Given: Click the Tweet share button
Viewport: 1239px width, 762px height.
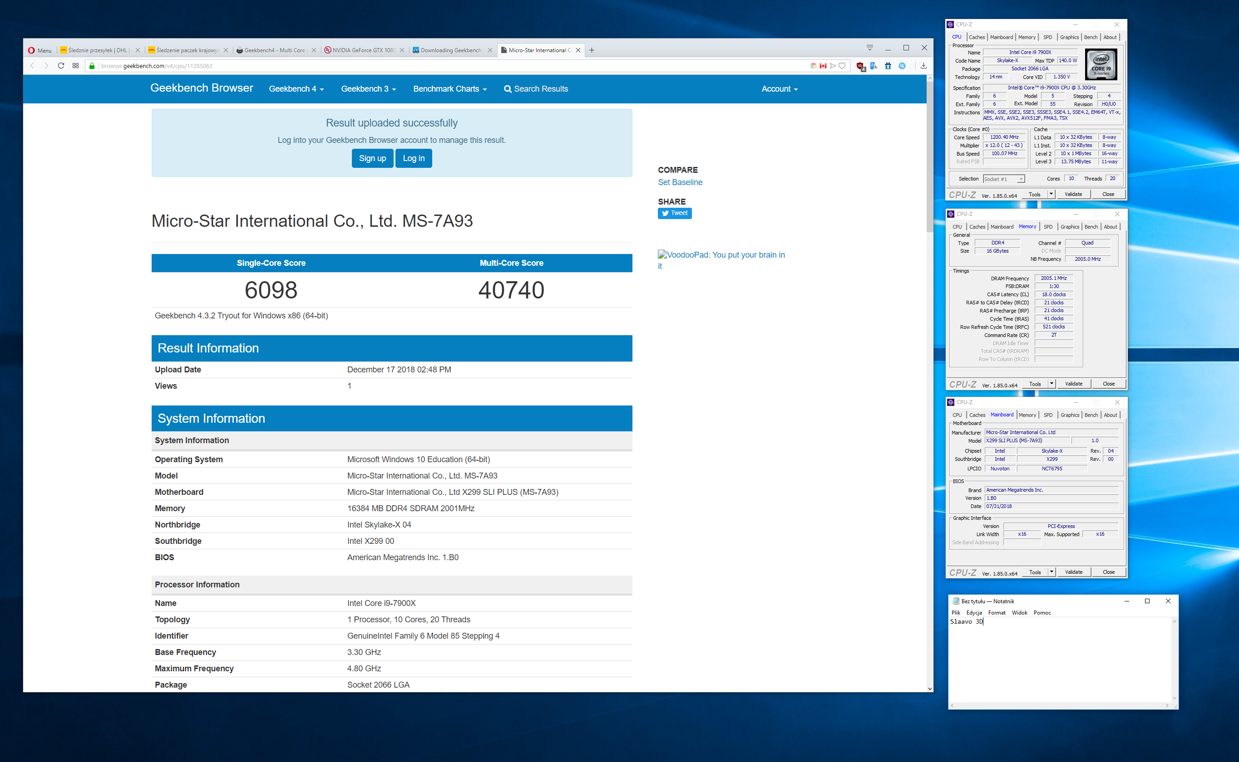Looking at the screenshot, I should [x=675, y=213].
